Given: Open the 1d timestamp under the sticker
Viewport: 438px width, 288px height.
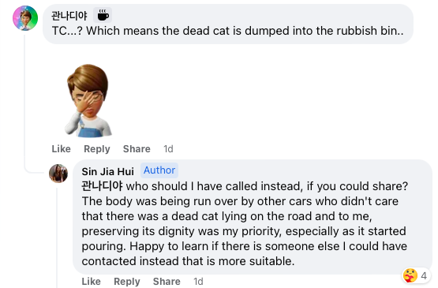Looking at the screenshot, I should (x=168, y=148).
